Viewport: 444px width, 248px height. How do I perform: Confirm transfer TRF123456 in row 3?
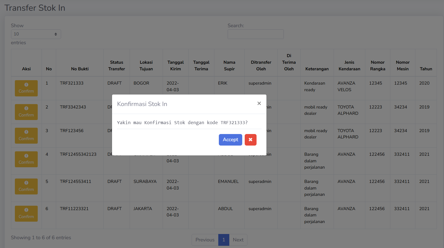pyautogui.click(x=26, y=136)
